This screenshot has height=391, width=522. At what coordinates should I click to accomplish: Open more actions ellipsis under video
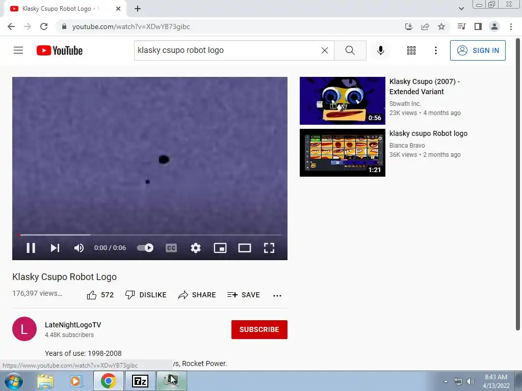coord(277,295)
